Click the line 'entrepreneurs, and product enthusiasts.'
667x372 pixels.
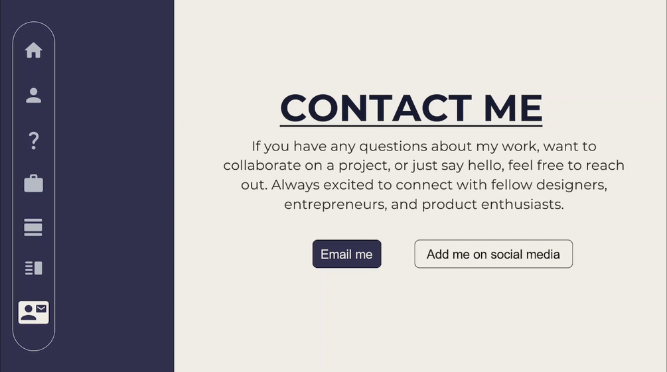click(423, 204)
